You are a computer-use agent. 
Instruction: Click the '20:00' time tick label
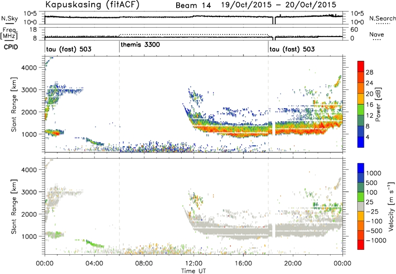point(293,264)
